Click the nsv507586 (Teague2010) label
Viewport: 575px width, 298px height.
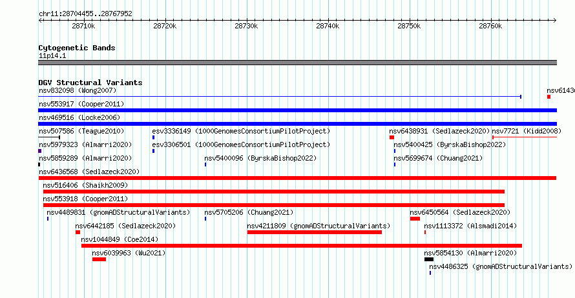pyautogui.click(x=81, y=131)
